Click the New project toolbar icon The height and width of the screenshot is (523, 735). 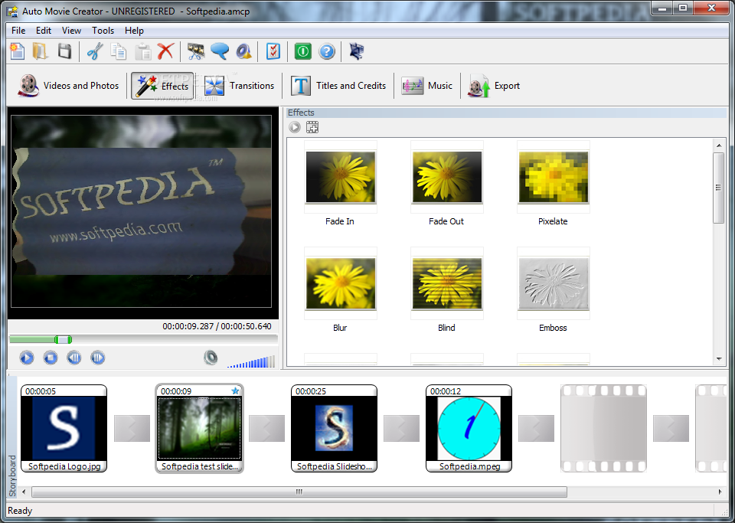18,51
